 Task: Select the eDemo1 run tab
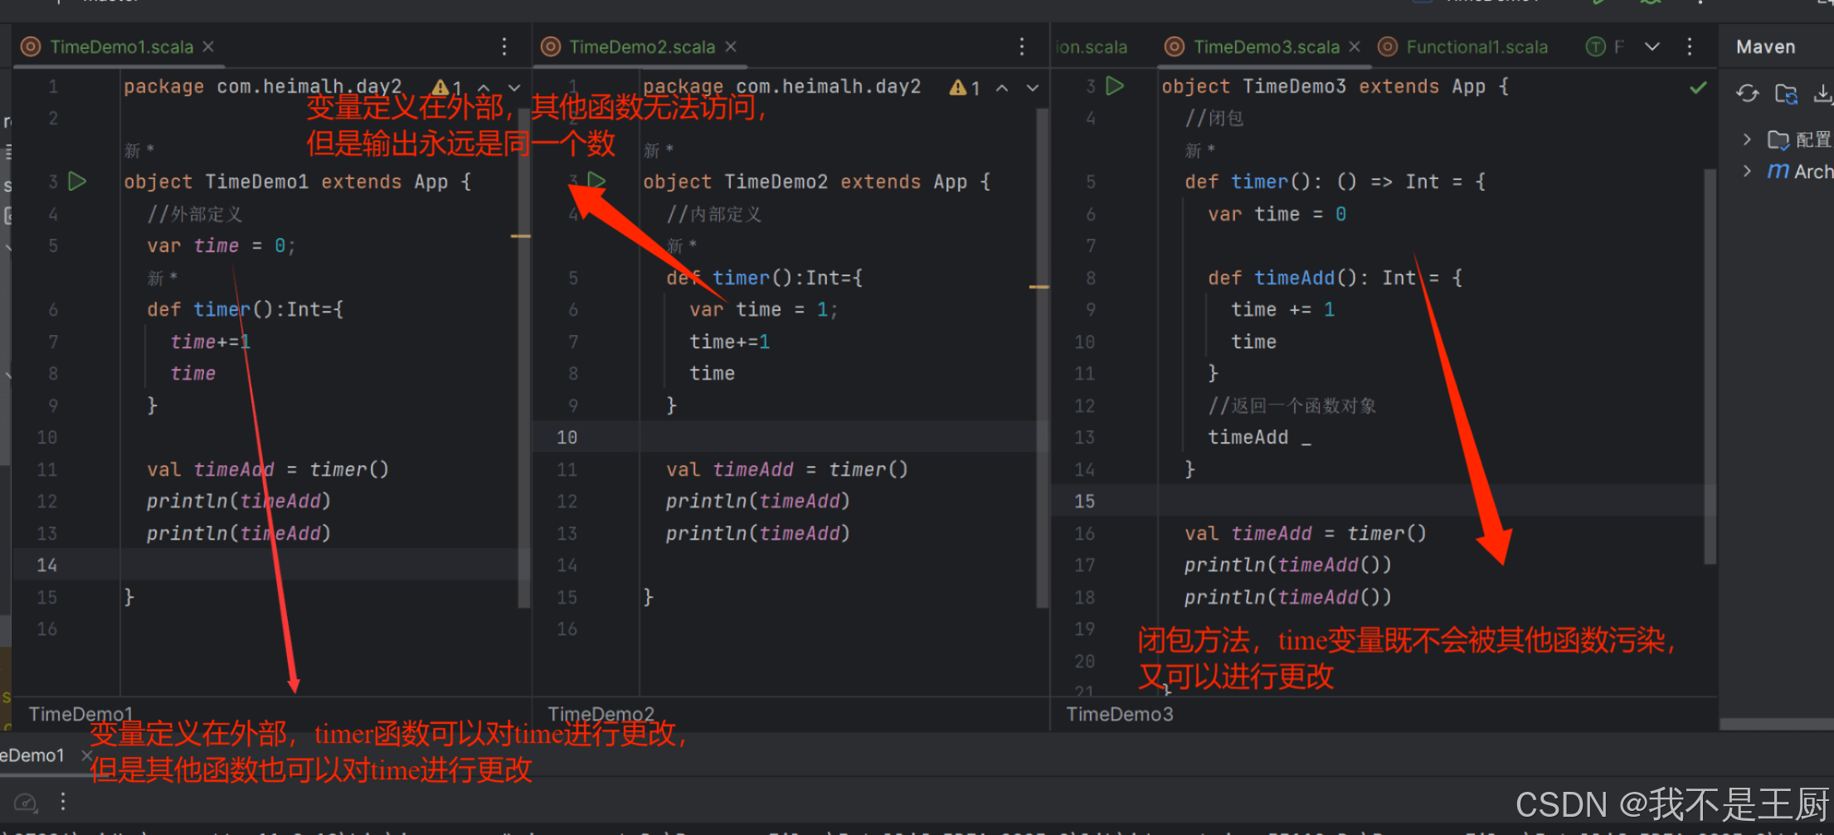coord(32,755)
